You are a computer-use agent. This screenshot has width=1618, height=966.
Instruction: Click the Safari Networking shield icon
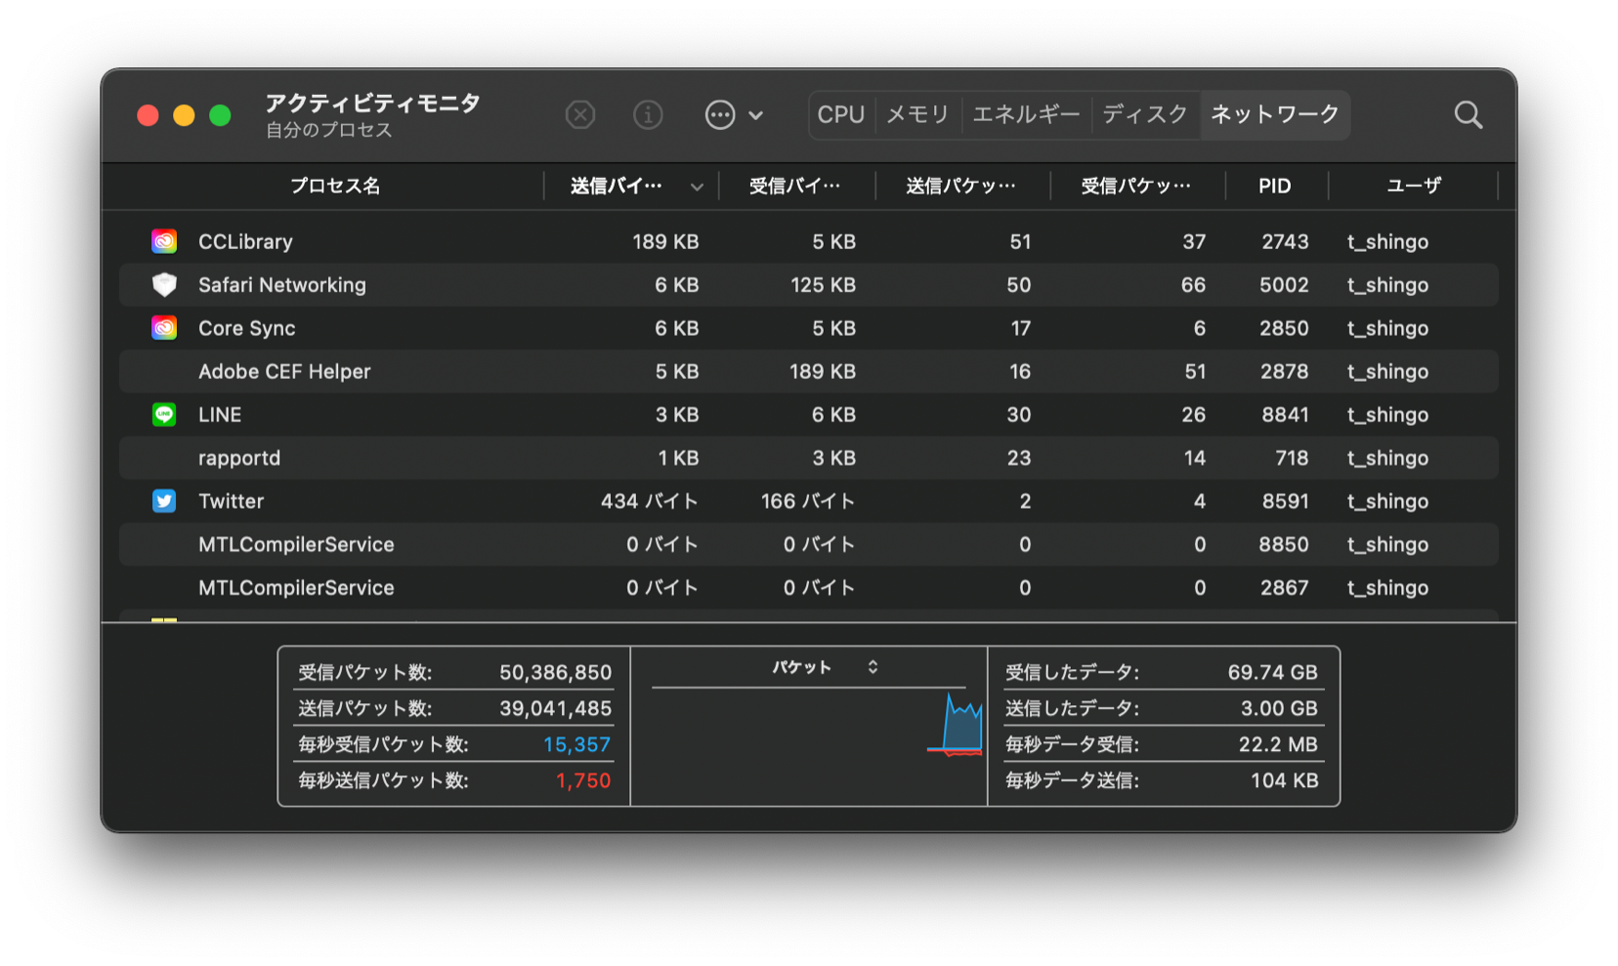164,284
